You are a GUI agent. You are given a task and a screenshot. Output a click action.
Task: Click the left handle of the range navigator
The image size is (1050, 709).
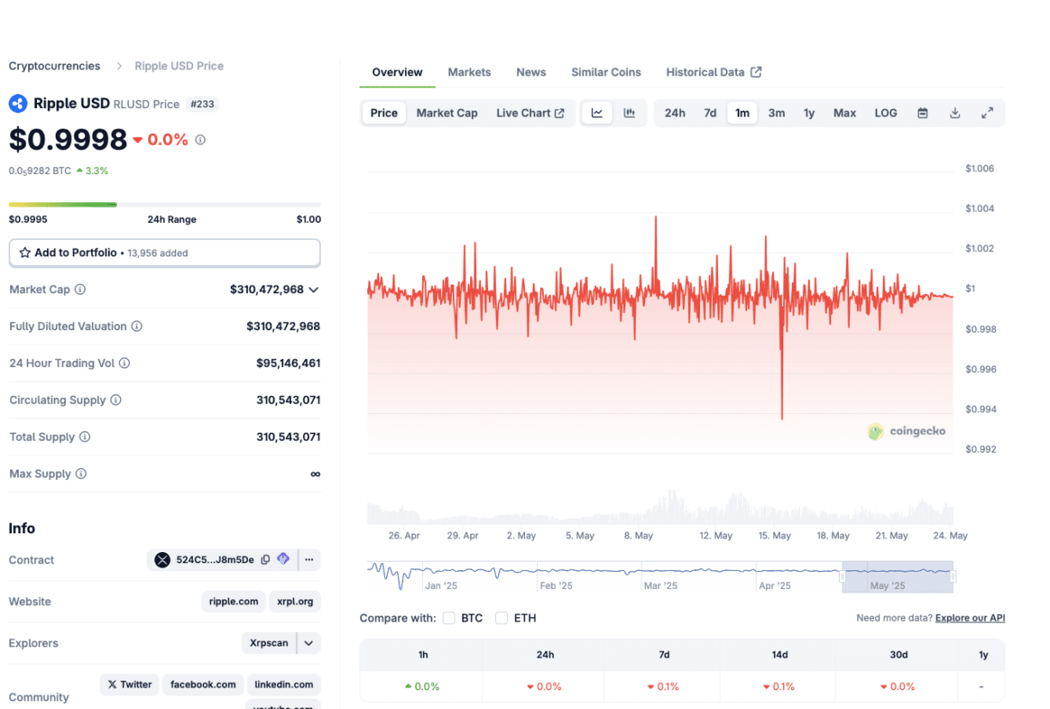click(842, 577)
